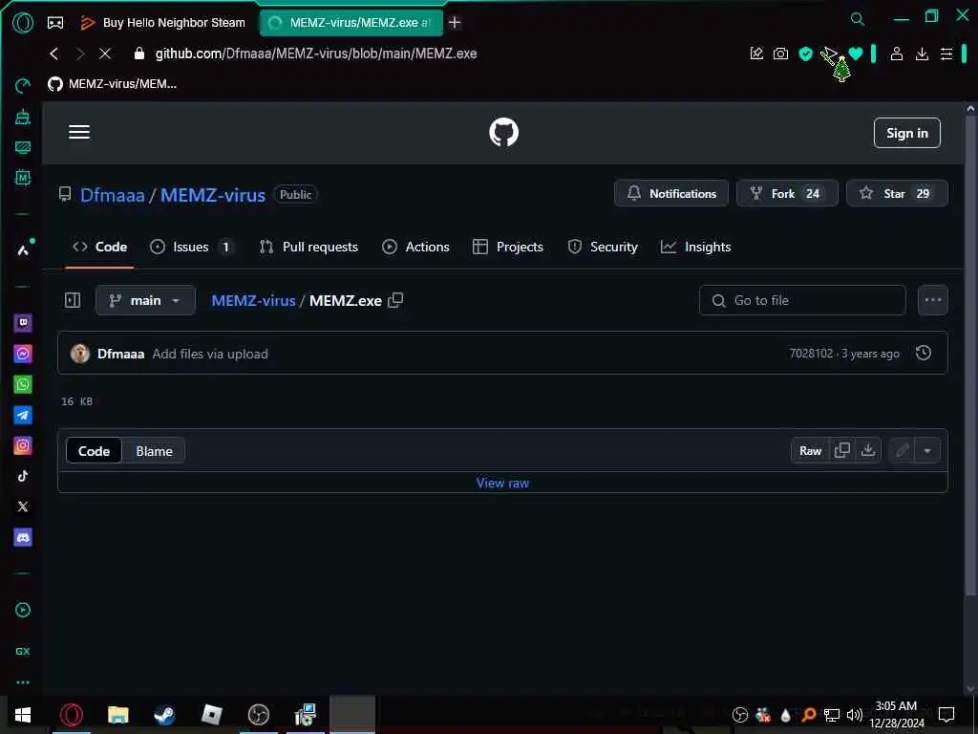Select the Code view toggle
Image resolution: width=978 pixels, height=734 pixels.
coord(94,451)
